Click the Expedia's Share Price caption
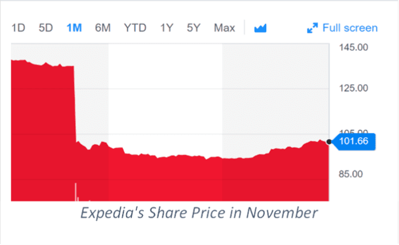Viewport: 399px width, 245px height. (199, 213)
